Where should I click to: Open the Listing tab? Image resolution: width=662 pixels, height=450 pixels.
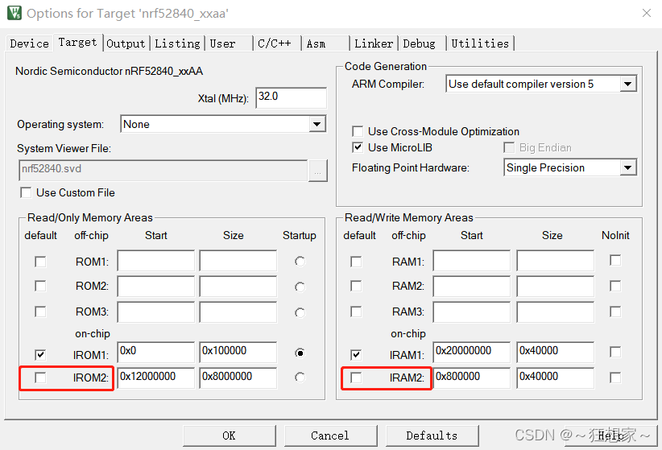(177, 43)
